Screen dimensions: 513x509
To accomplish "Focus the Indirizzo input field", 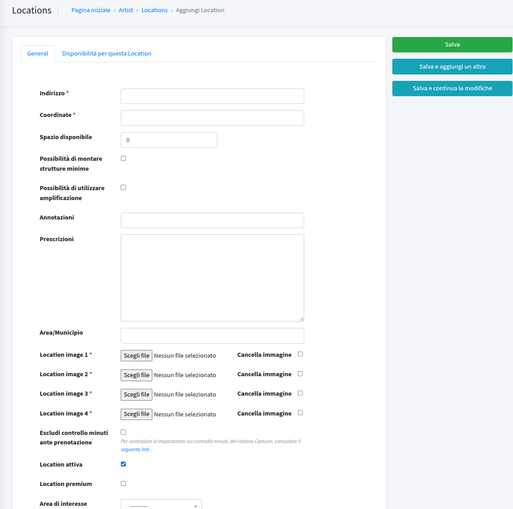I will [x=212, y=96].
